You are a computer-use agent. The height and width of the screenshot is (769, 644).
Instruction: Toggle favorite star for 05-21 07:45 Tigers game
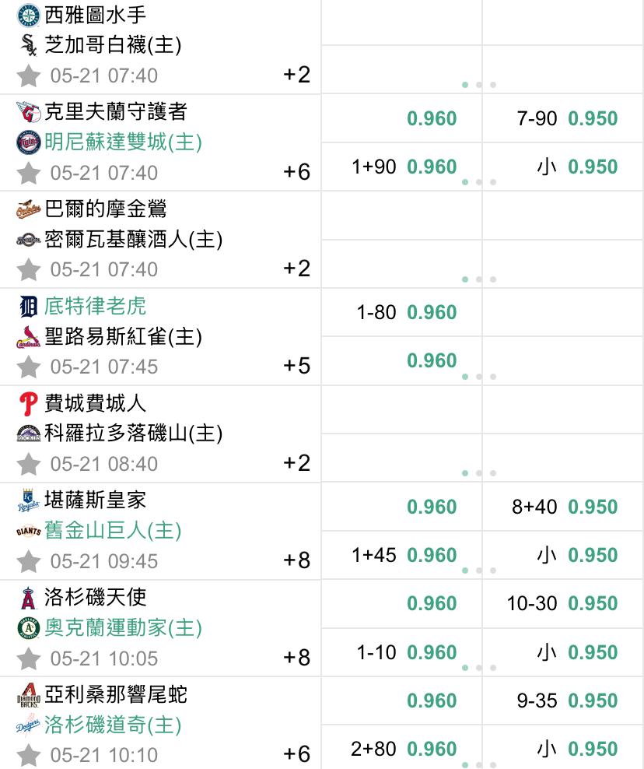click(29, 367)
